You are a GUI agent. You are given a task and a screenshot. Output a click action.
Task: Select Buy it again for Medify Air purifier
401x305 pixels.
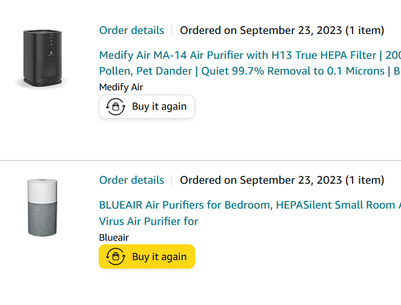click(x=147, y=107)
